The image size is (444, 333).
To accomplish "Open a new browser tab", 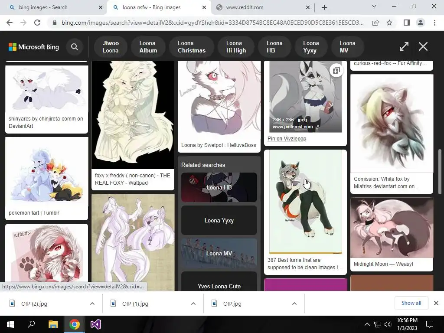I will [x=324, y=7].
